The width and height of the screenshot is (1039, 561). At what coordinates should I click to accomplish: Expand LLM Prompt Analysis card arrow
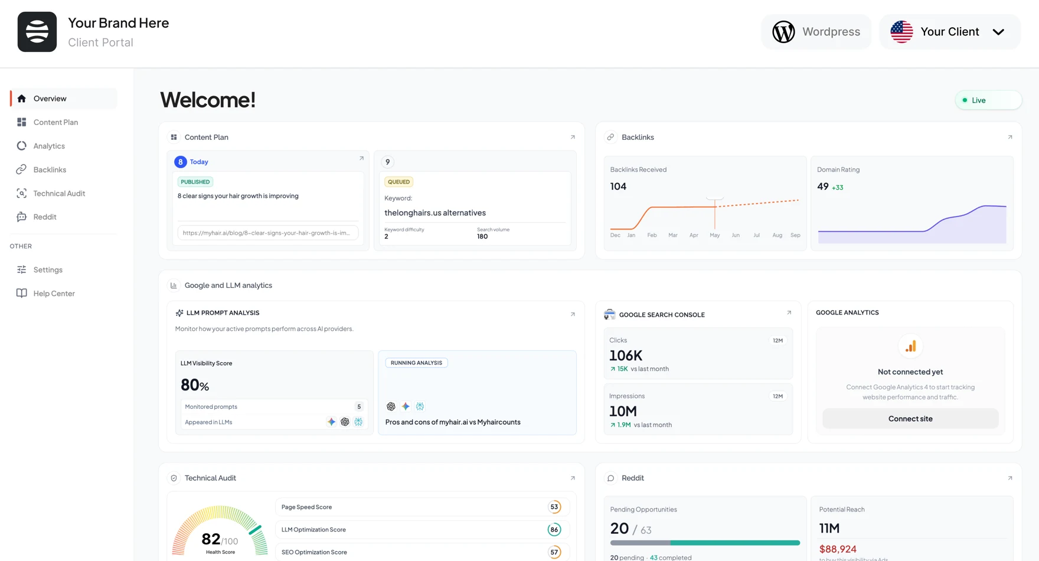coord(573,314)
